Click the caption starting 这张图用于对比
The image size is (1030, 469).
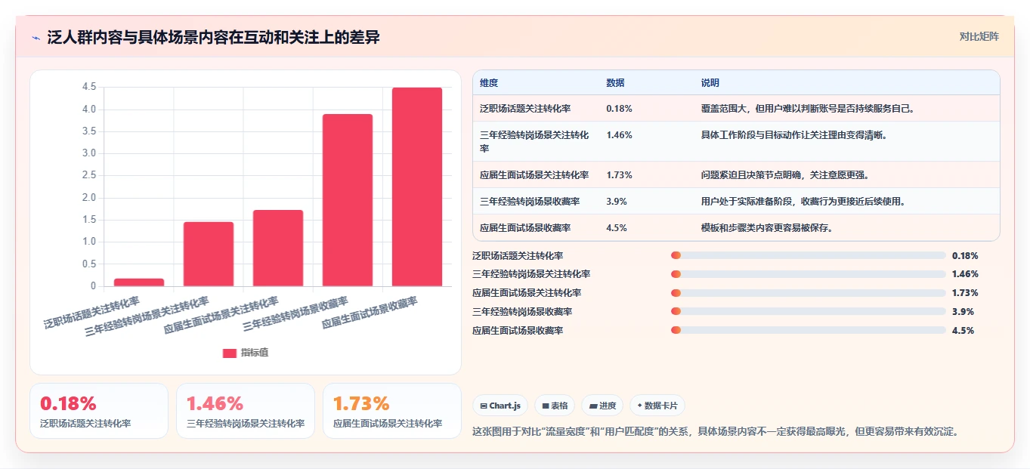click(x=715, y=432)
